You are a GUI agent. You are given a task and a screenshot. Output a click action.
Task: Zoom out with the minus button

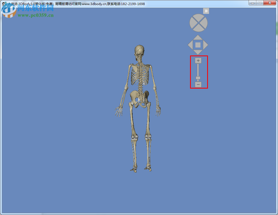point(198,85)
